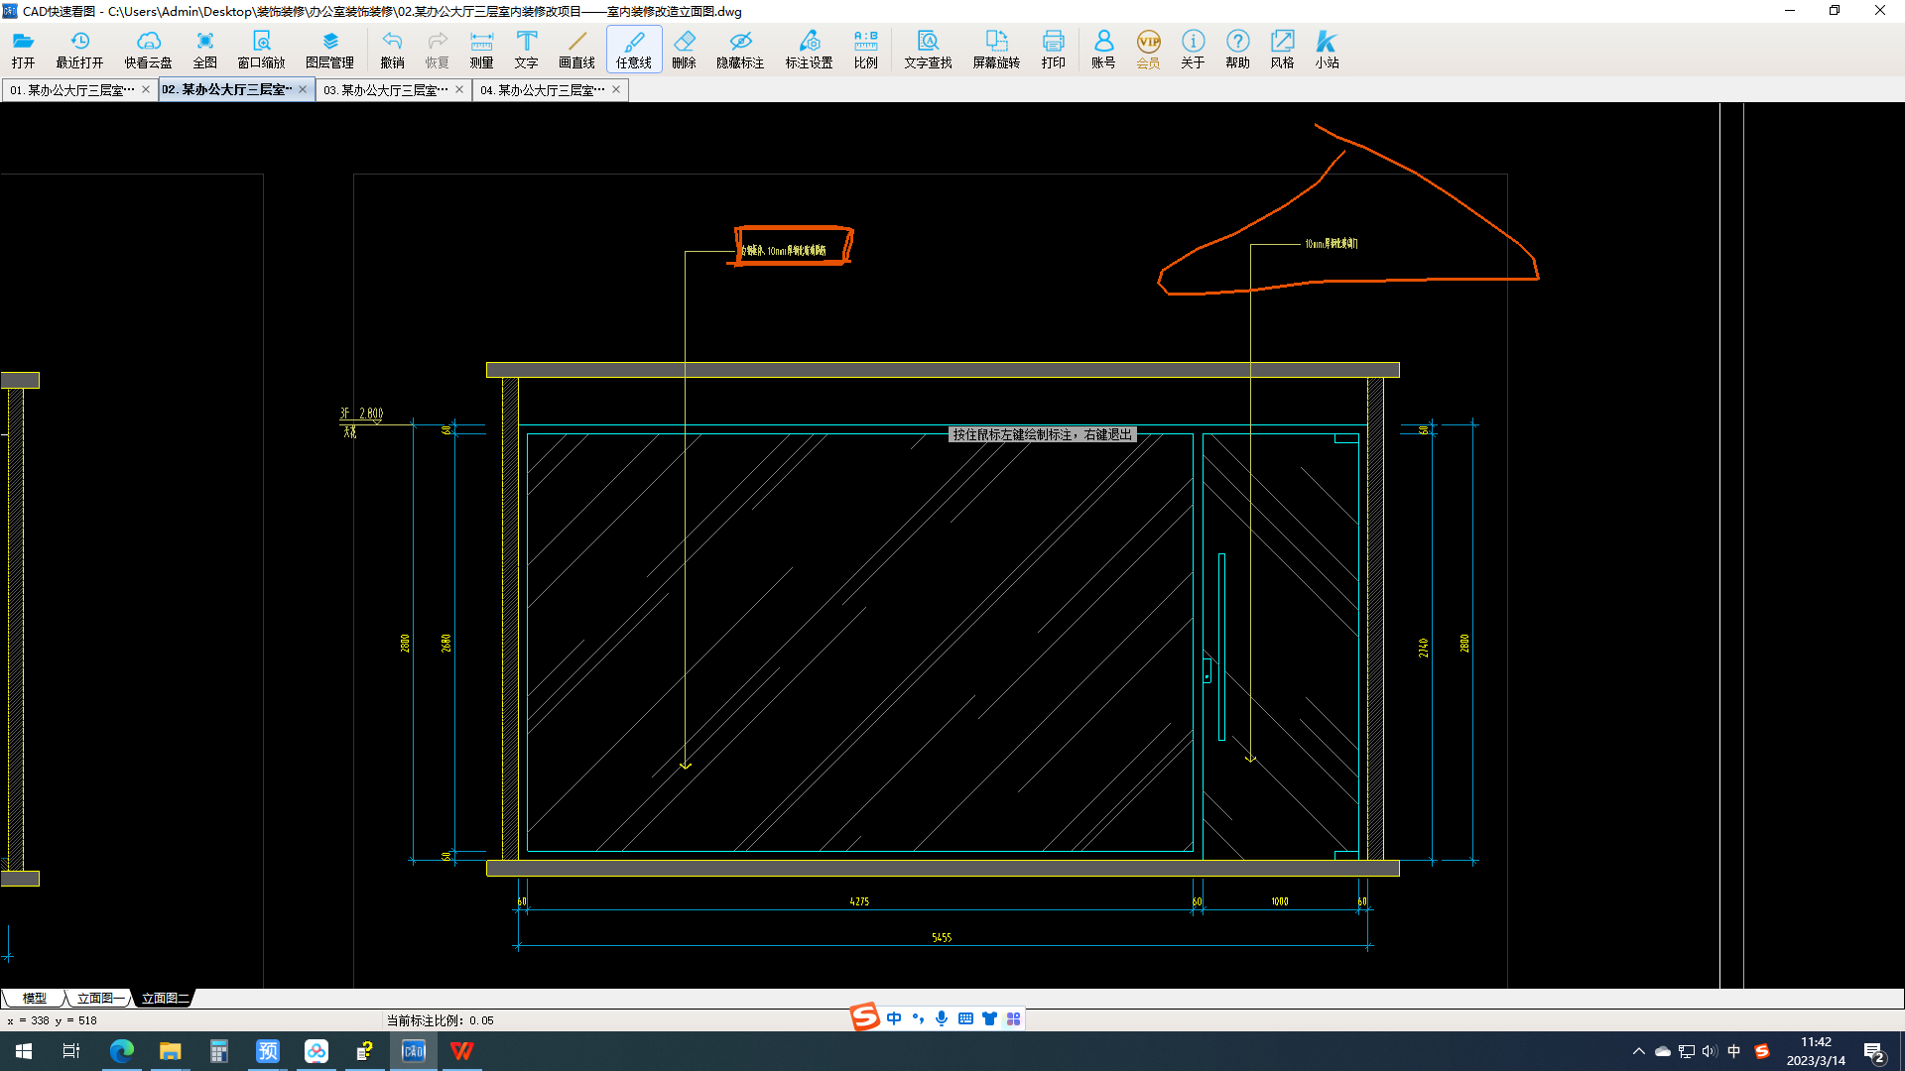The height and width of the screenshot is (1071, 1905).
Task: Click the 打开 (Open) toolbar icon
Action: [x=23, y=50]
